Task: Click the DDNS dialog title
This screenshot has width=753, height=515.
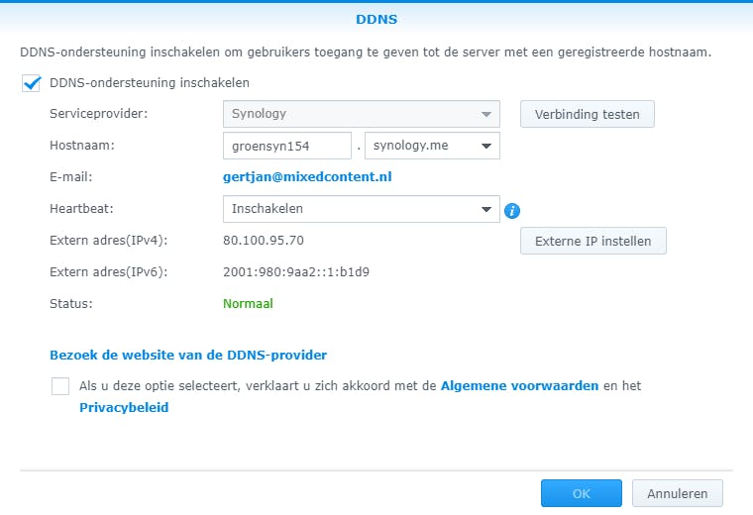Action: (x=376, y=19)
